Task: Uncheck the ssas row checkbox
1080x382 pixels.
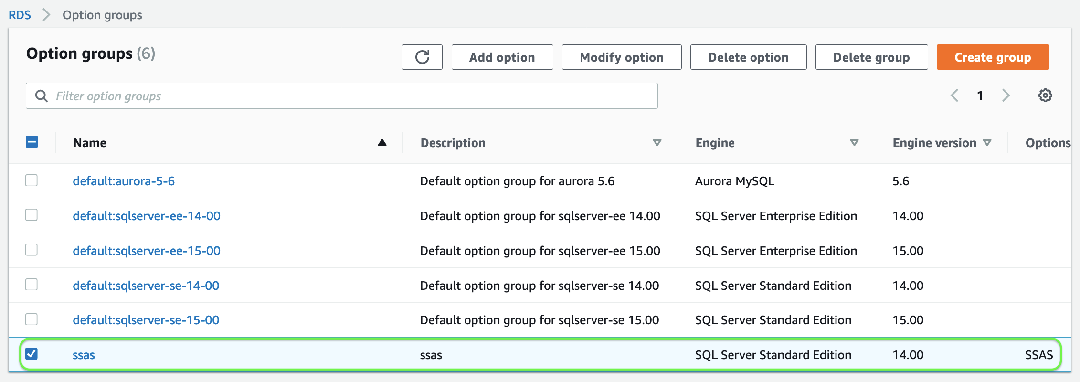Action: coord(32,354)
